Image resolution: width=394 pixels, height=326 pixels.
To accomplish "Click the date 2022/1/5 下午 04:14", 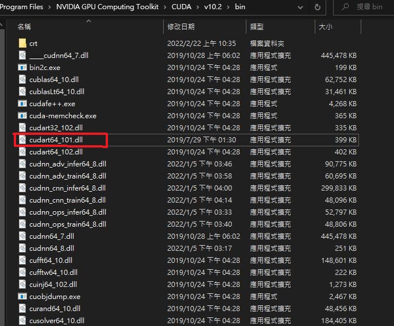I will 199,200.
